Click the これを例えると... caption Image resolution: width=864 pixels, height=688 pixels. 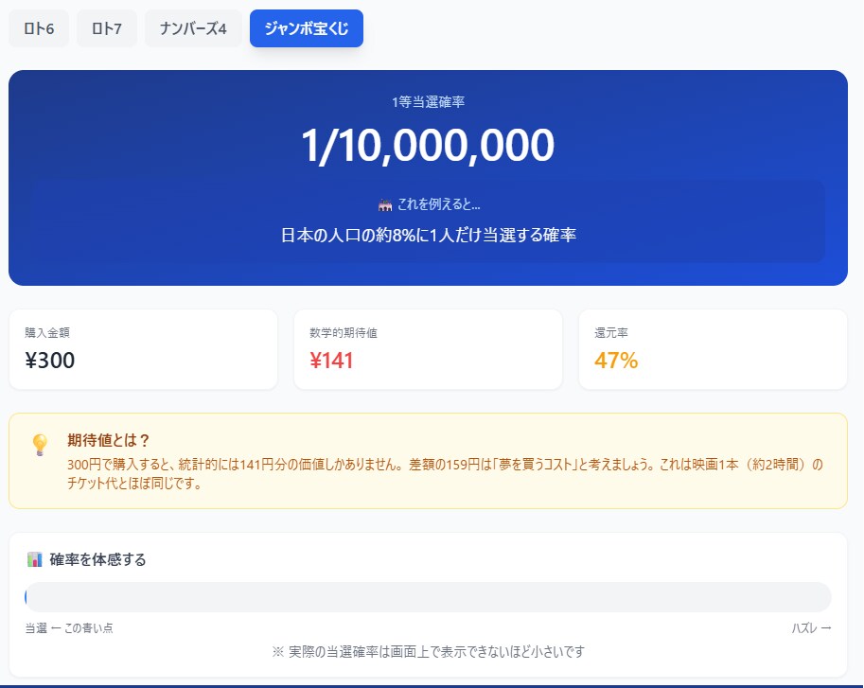click(x=438, y=204)
